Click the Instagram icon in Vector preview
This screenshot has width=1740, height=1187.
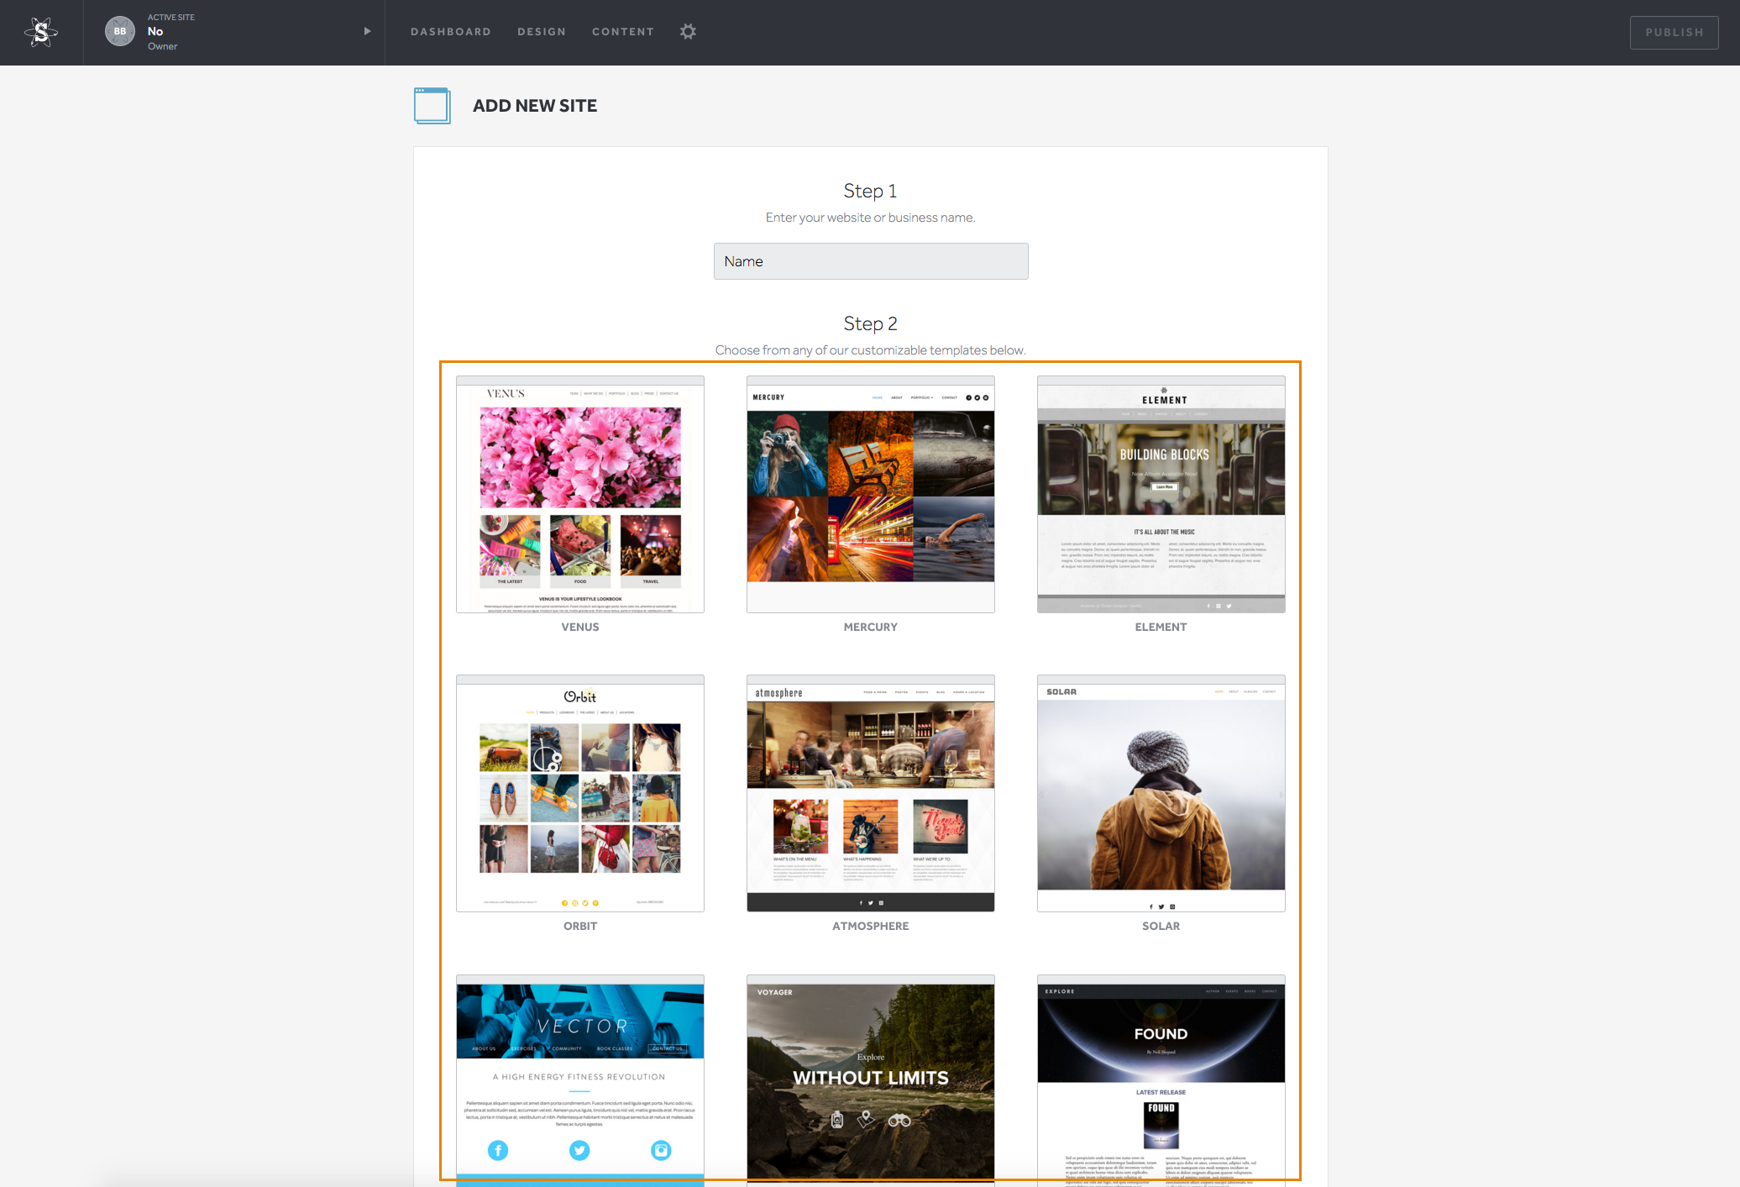click(x=662, y=1150)
